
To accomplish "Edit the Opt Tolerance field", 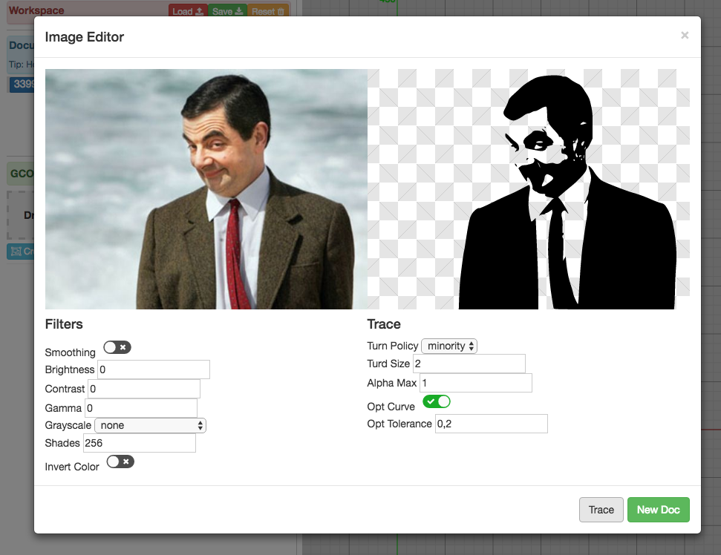I will (491, 424).
